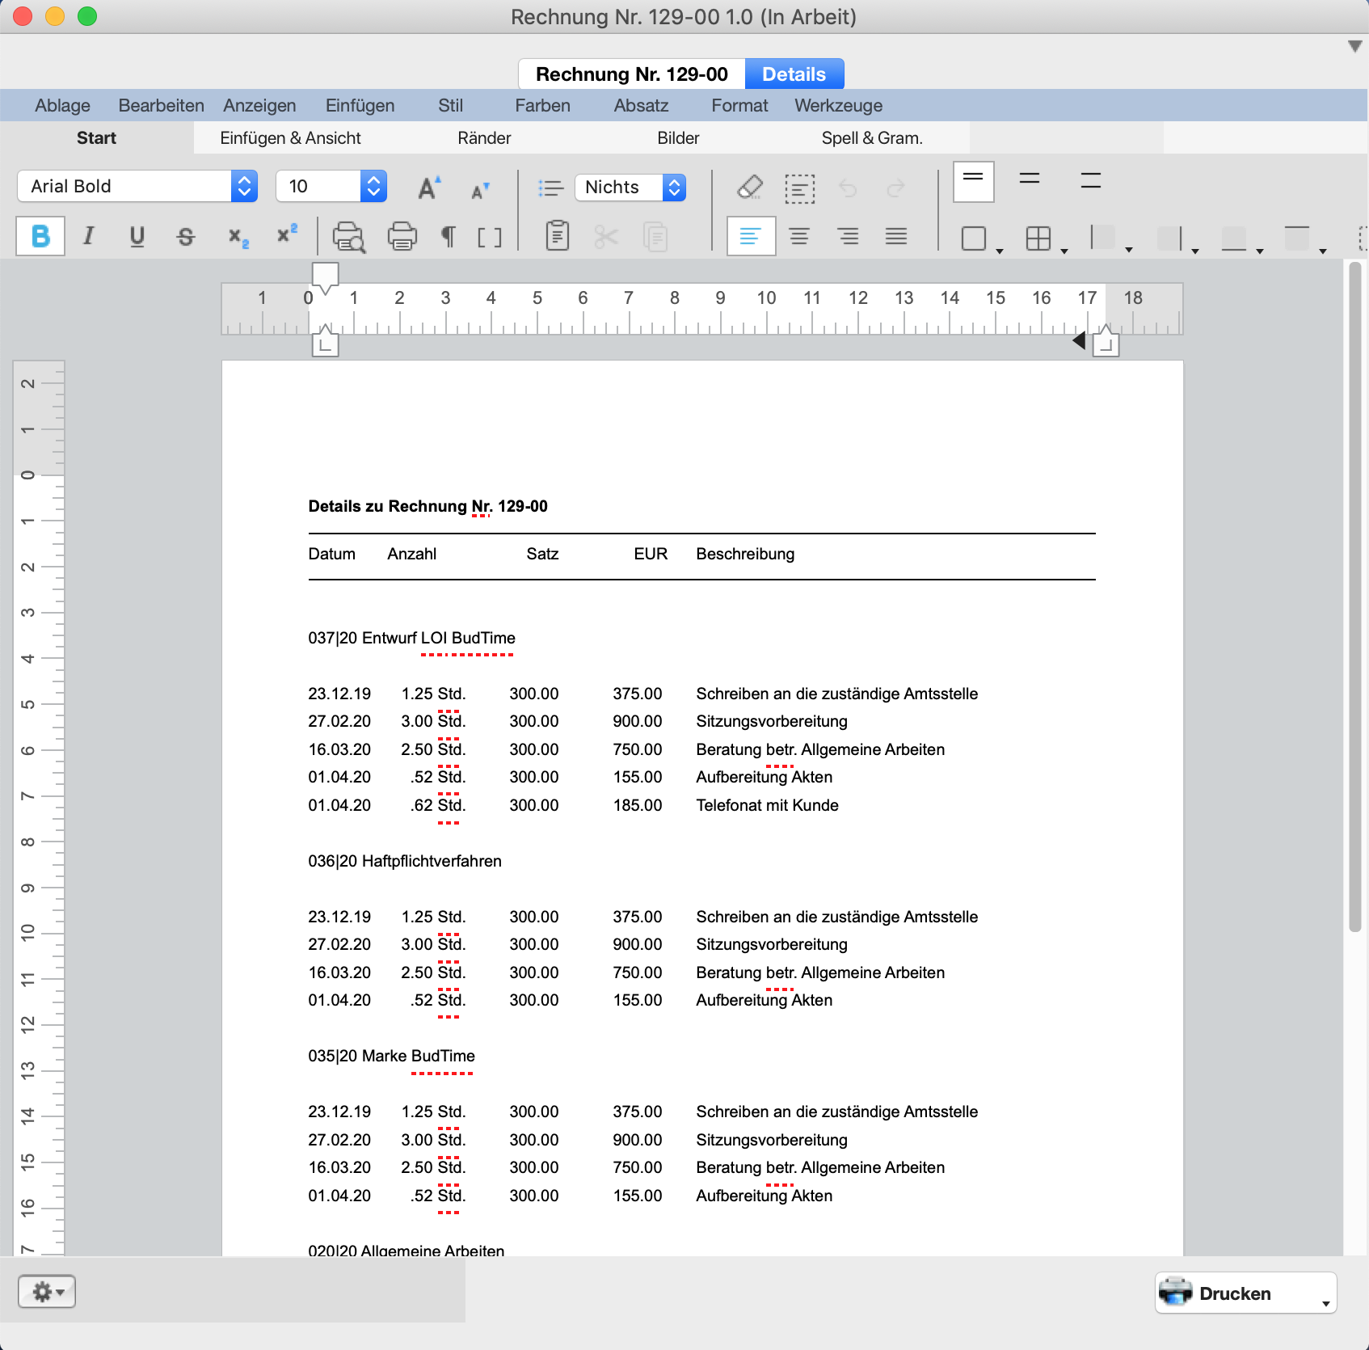Open the Farben menu
1369x1350 pixels.
pos(542,105)
